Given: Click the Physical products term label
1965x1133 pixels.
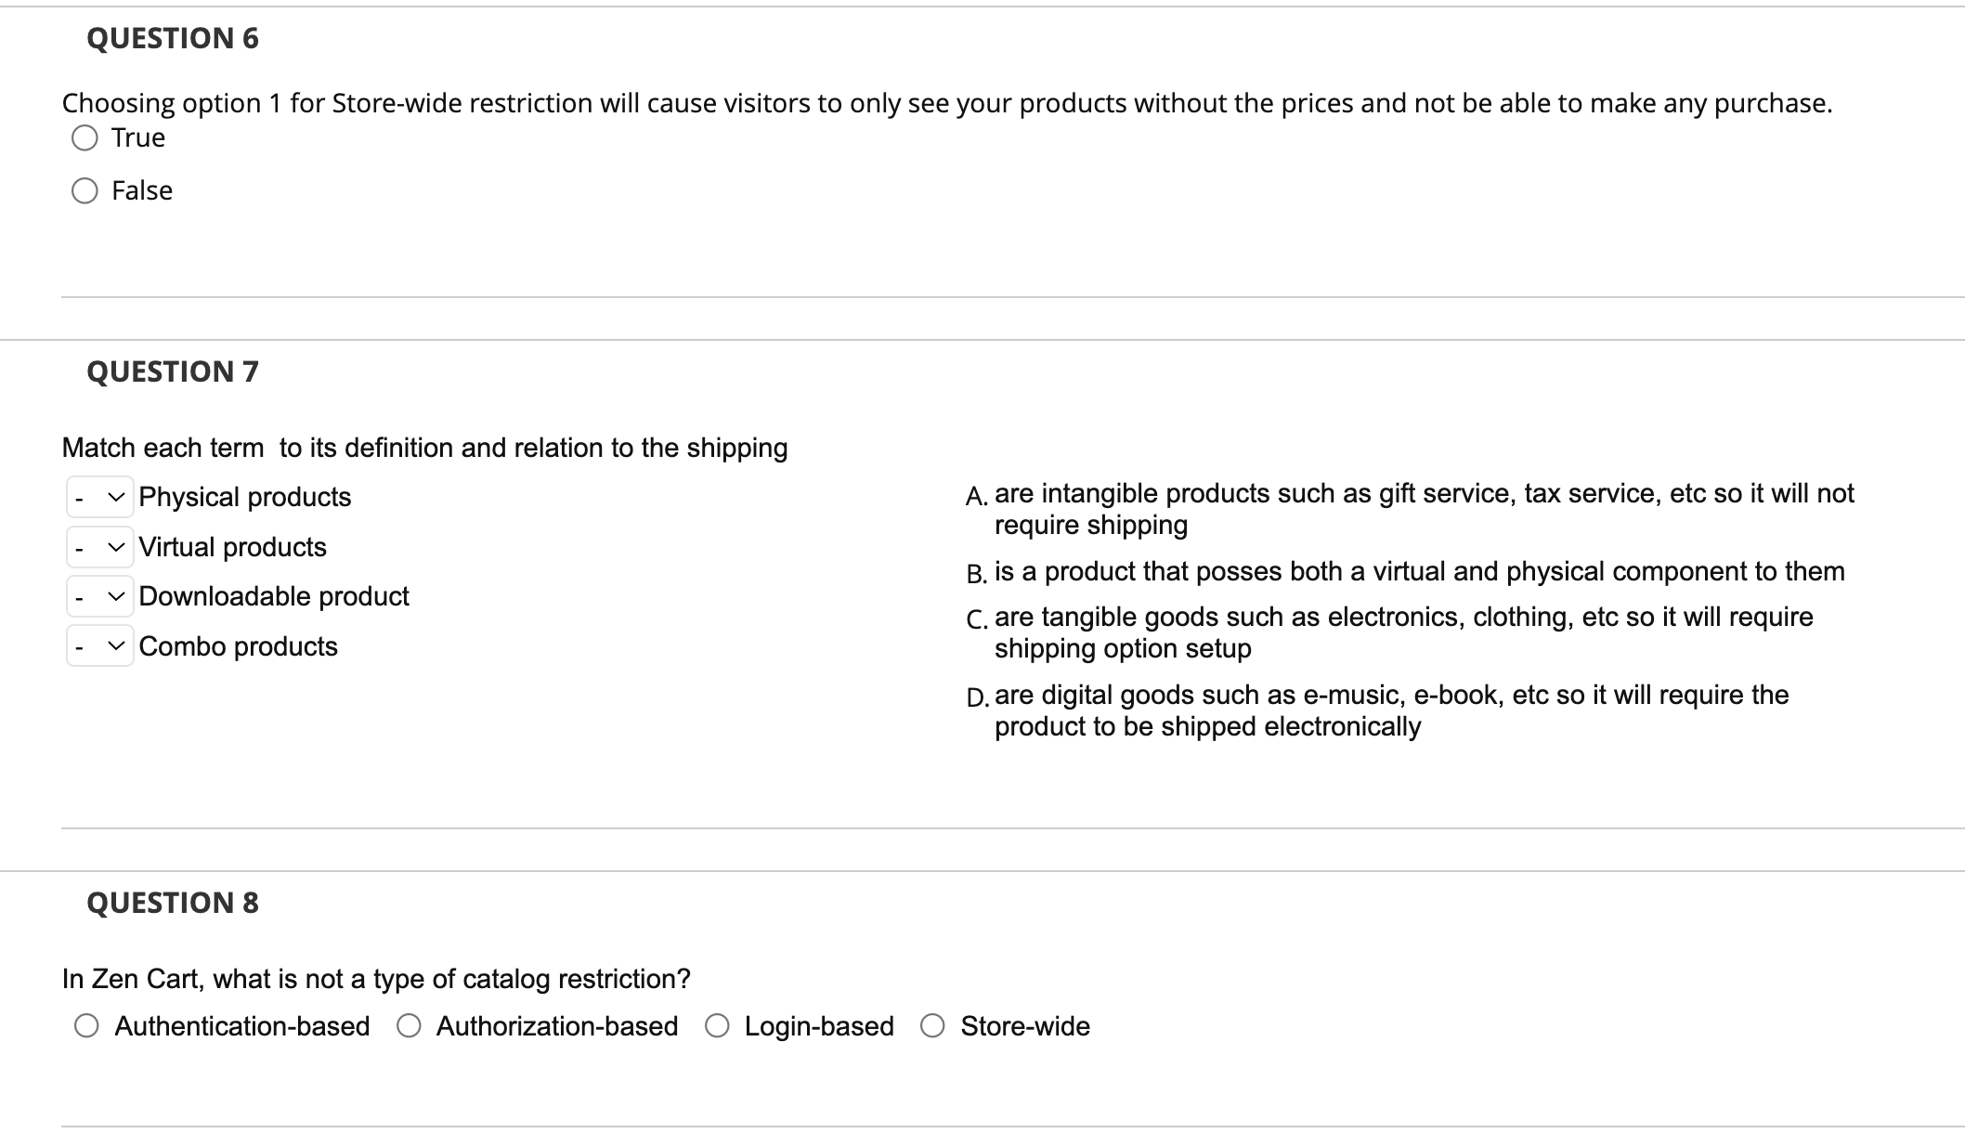Looking at the screenshot, I should point(245,498).
